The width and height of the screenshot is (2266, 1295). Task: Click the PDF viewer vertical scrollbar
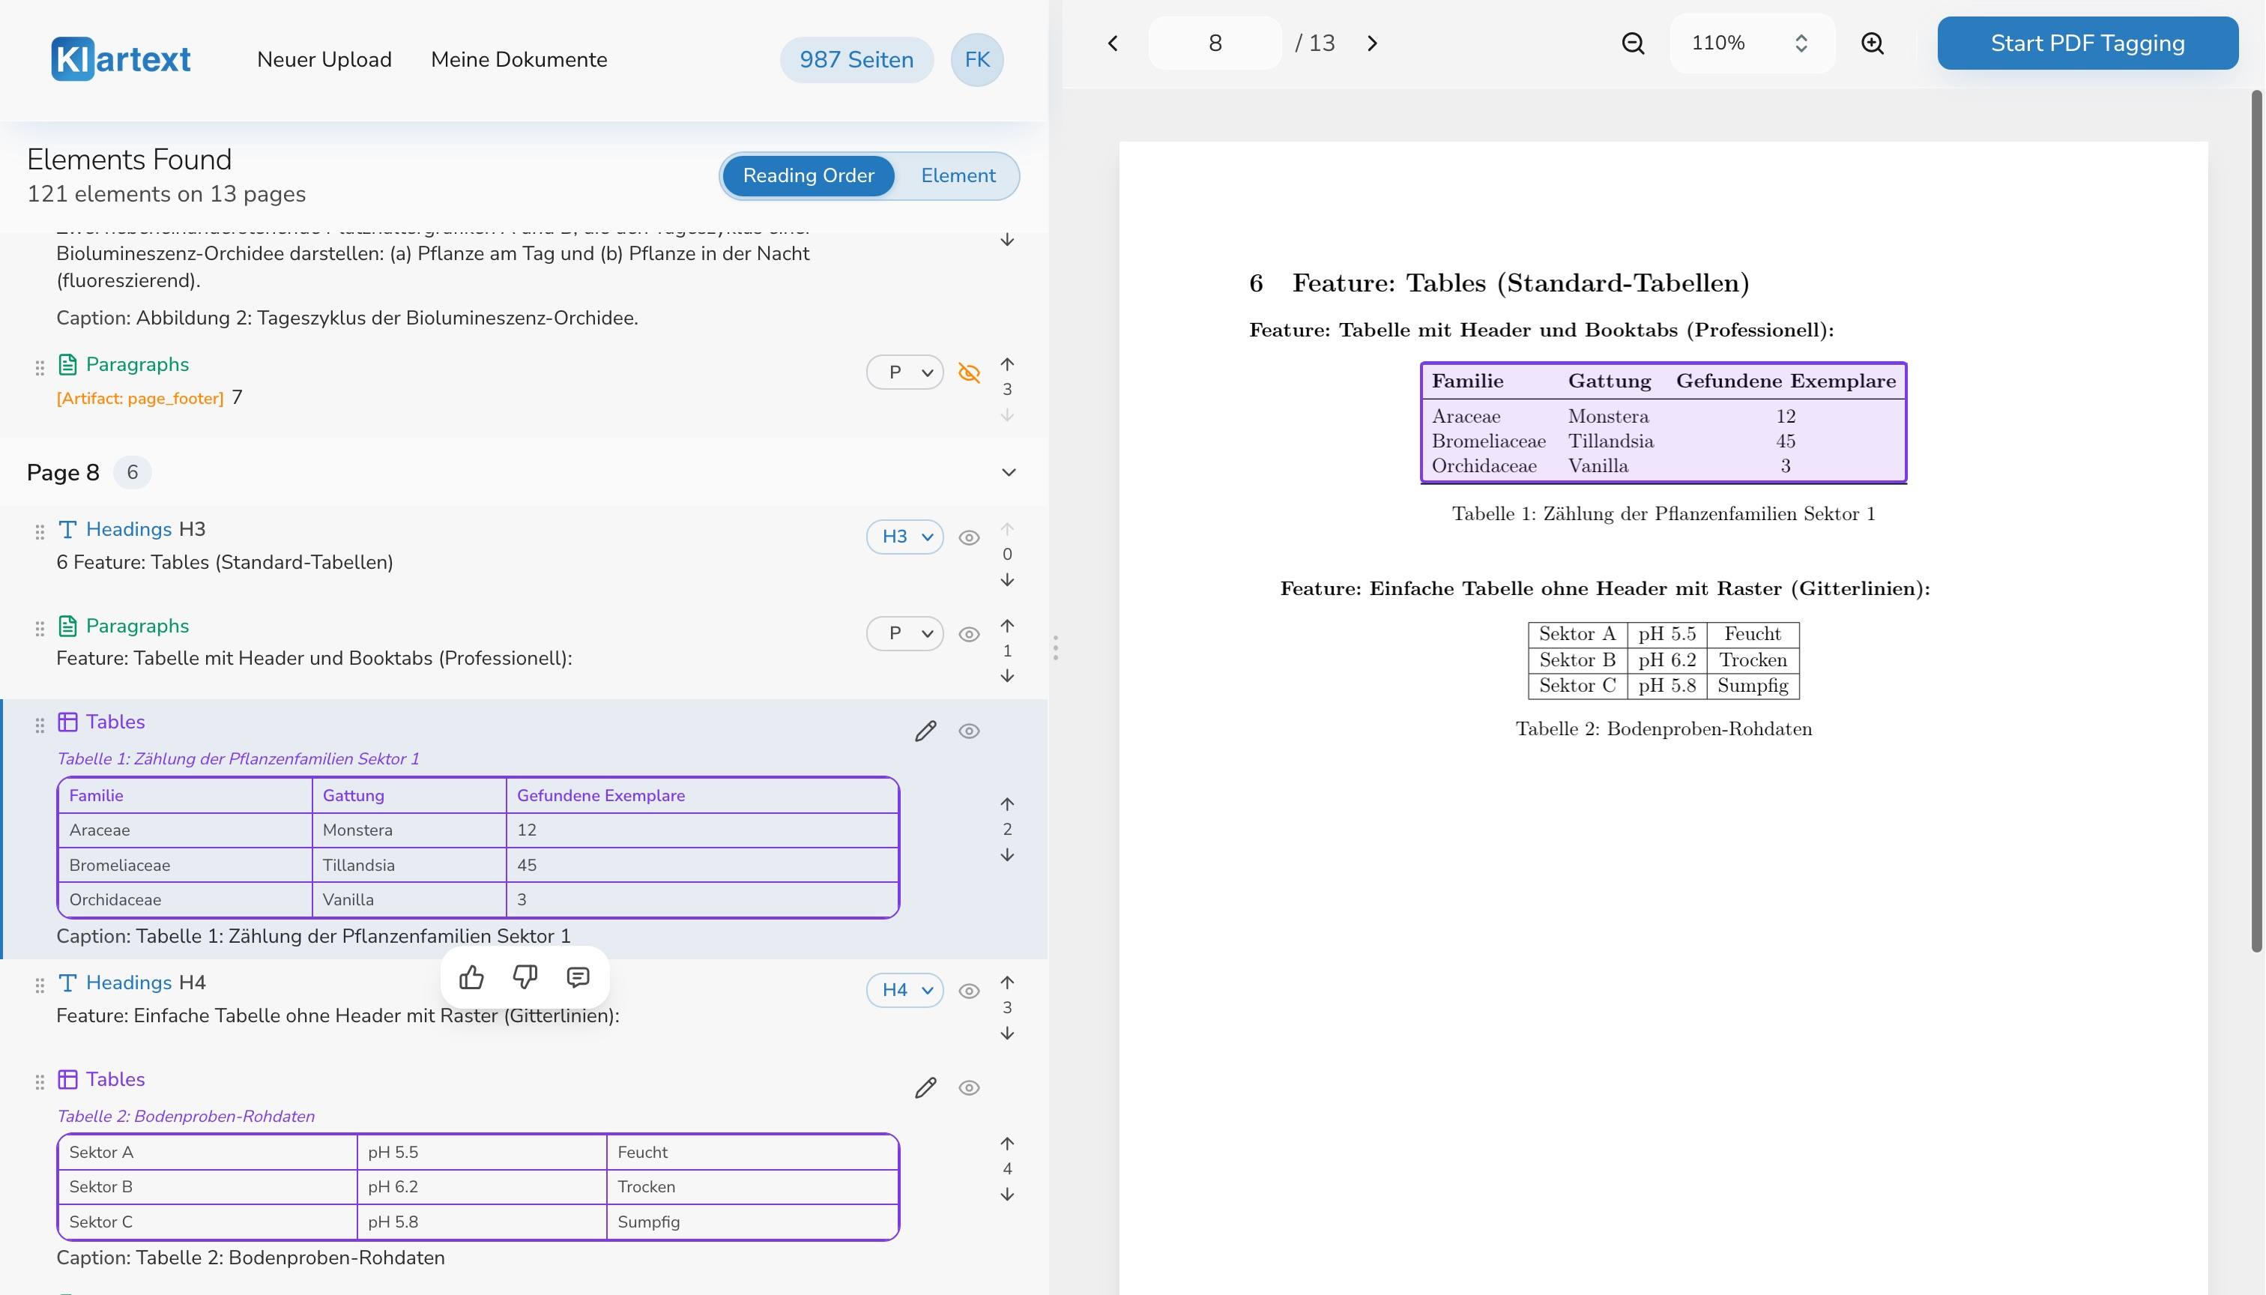(x=2256, y=520)
